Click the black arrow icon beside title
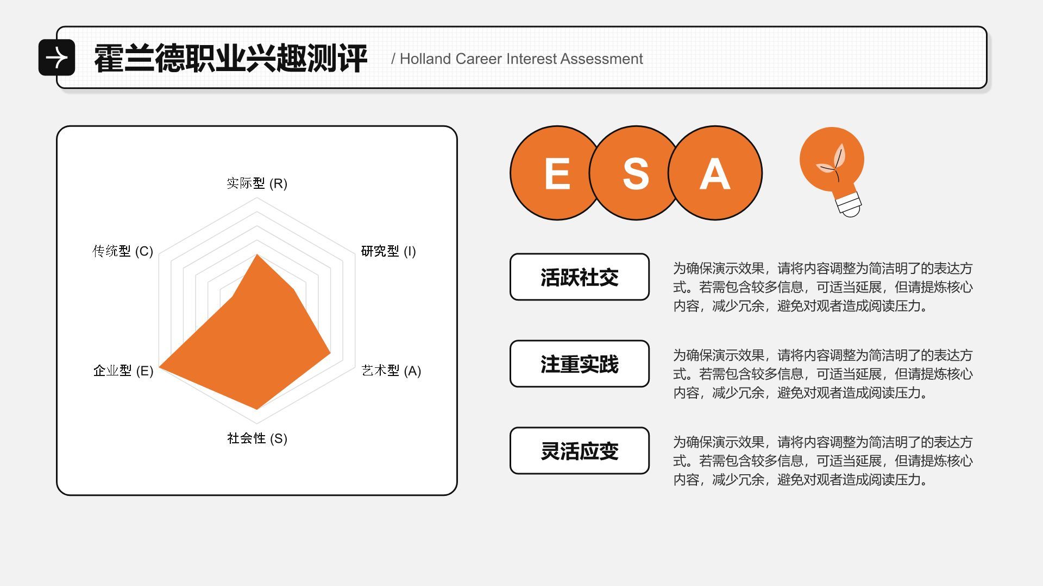Image resolution: width=1043 pixels, height=586 pixels. (x=56, y=58)
